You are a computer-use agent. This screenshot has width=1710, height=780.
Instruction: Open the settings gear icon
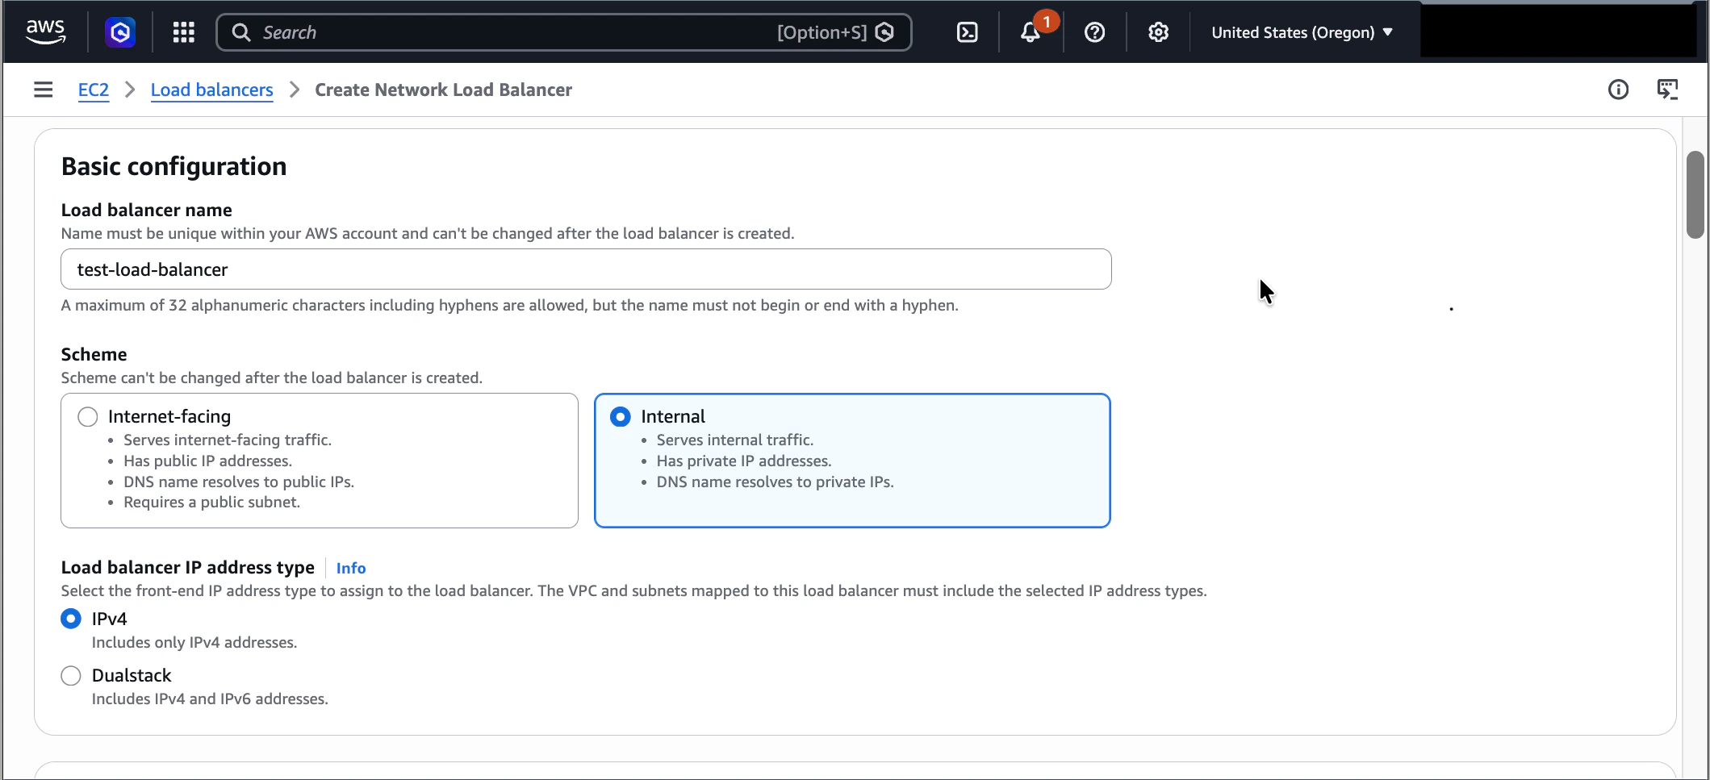1157,32
